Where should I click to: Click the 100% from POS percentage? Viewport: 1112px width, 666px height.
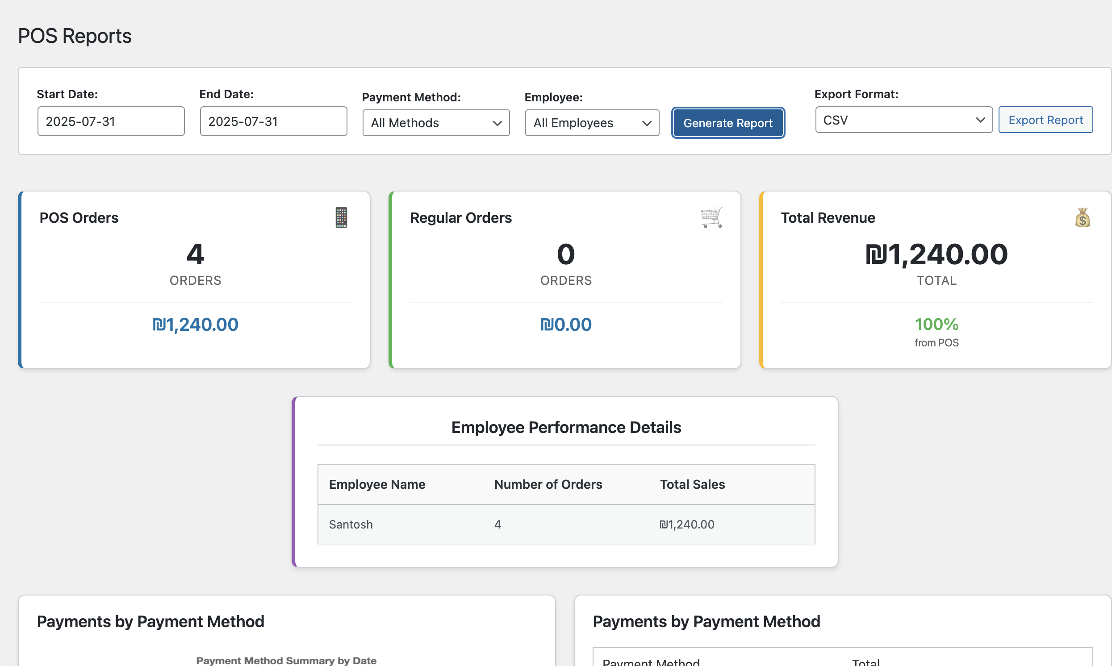[936, 325]
